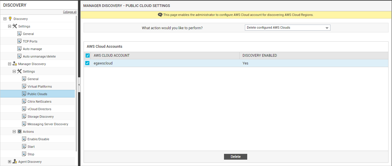
Task: Toggle the select-all AWS Cloud Account checkbox
Action: coord(87,56)
